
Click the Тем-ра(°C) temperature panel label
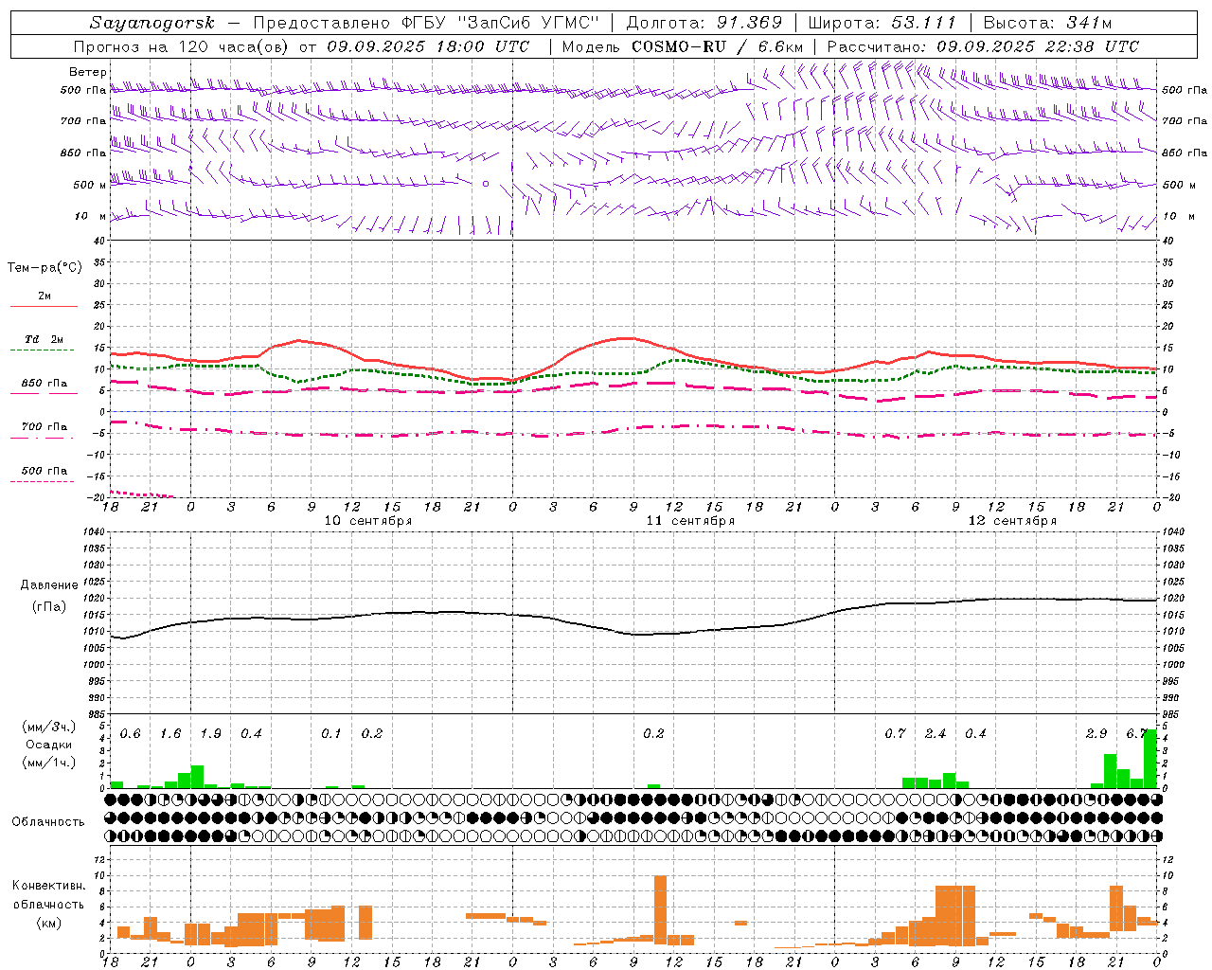(45, 268)
